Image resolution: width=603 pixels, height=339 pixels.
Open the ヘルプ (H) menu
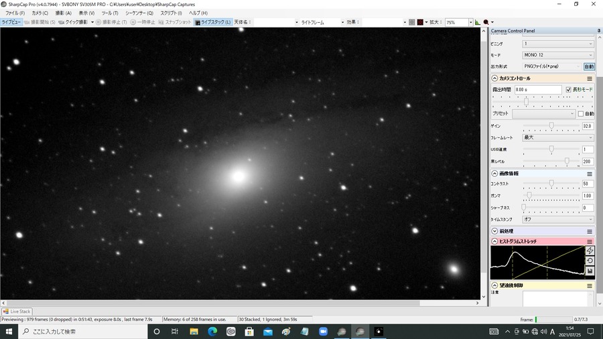click(198, 13)
